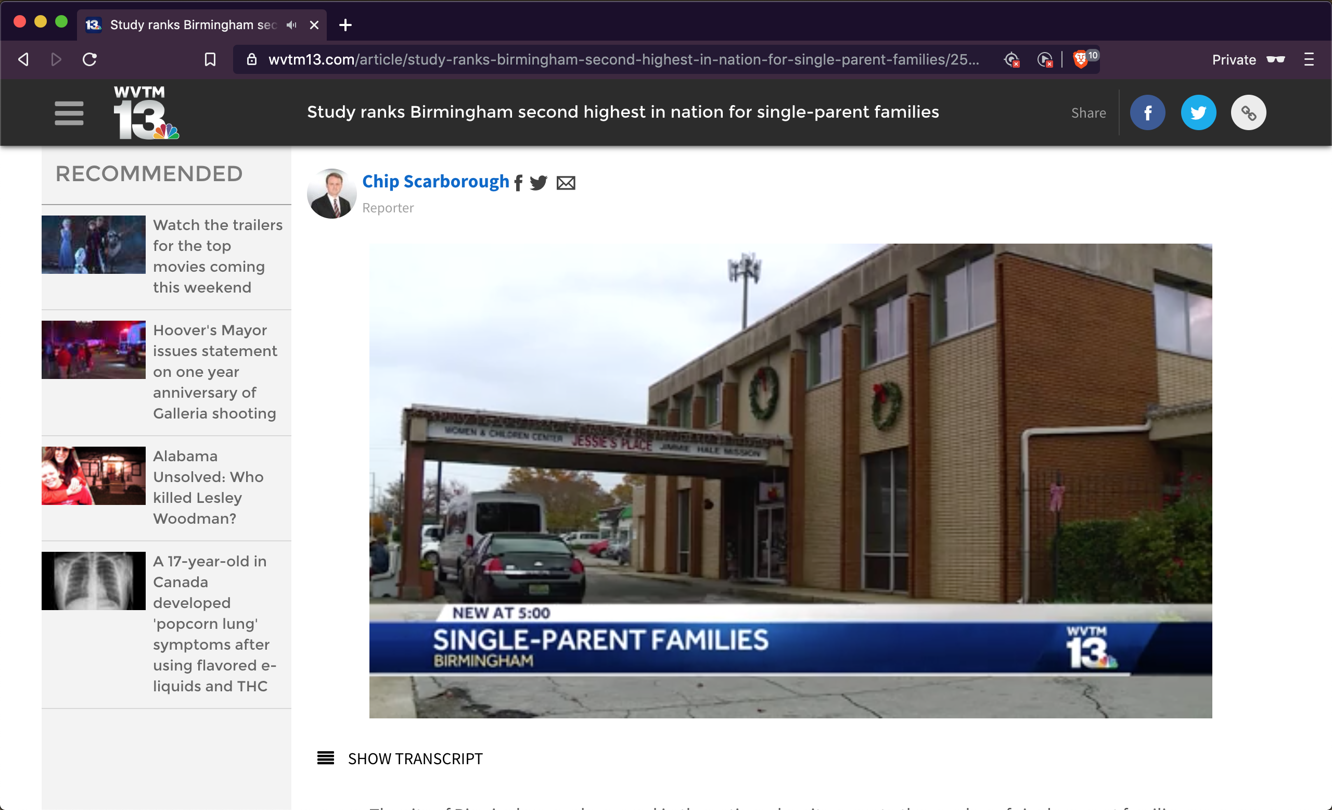Open Chip Scarborough's reporter profile
Viewport: 1332px width, 810px height.
(x=436, y=181)
